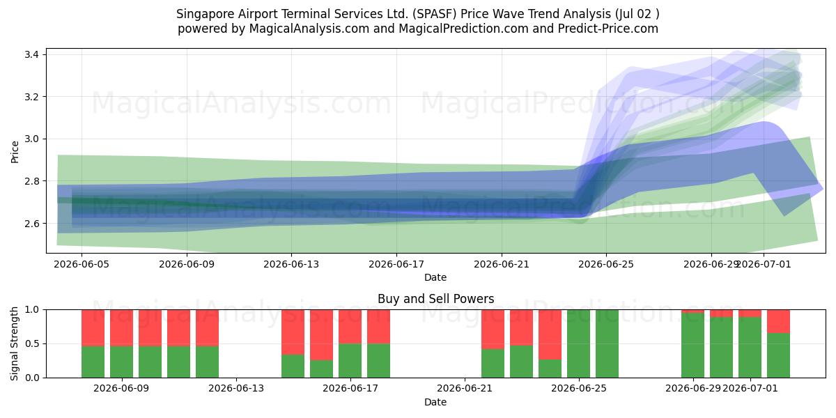The height and width of the screenshot is (418, 836).
Task: Click the 2026-06-17 date tick on signal chart
Action: click(x=350, y=389)
